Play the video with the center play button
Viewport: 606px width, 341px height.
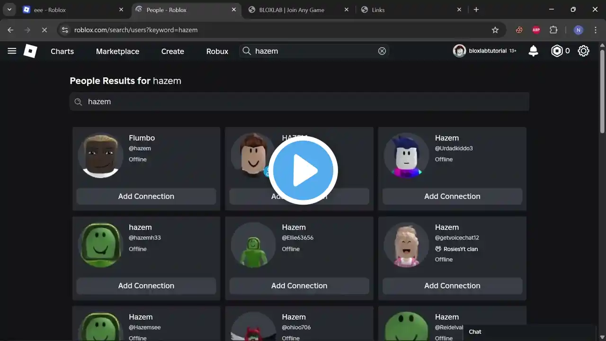(x=303, y=170)
